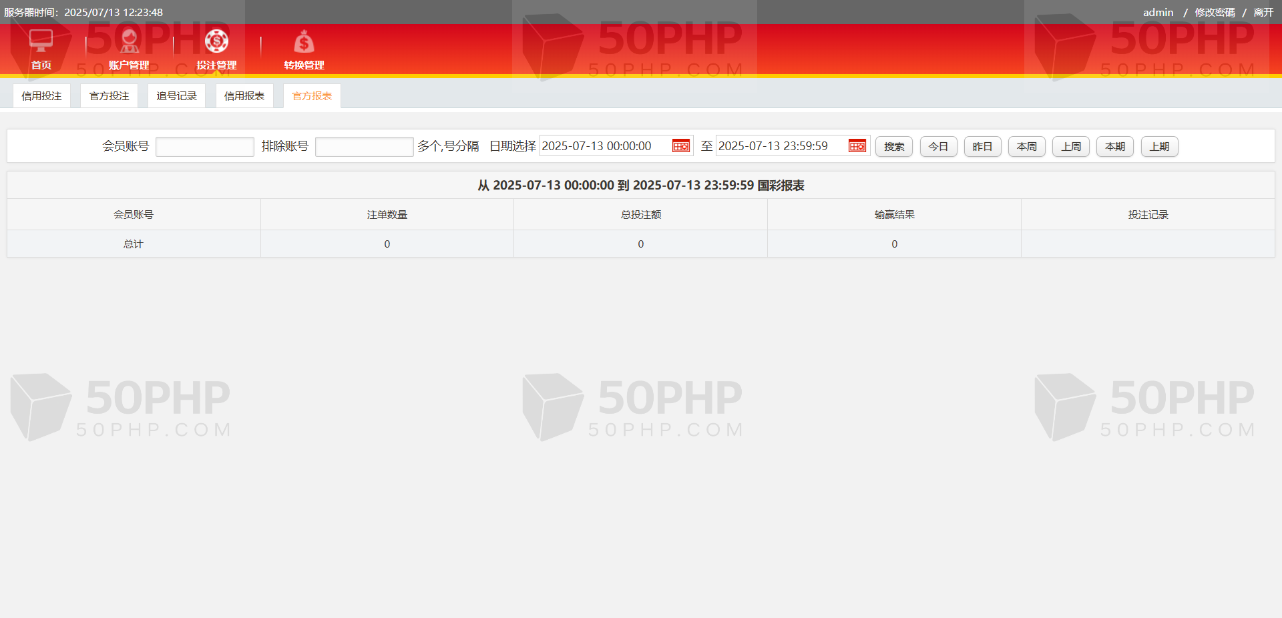Open end date calendar picker icon
Image resolution: width=1282 pixels, height=618 pixels.
pos(857,146)
